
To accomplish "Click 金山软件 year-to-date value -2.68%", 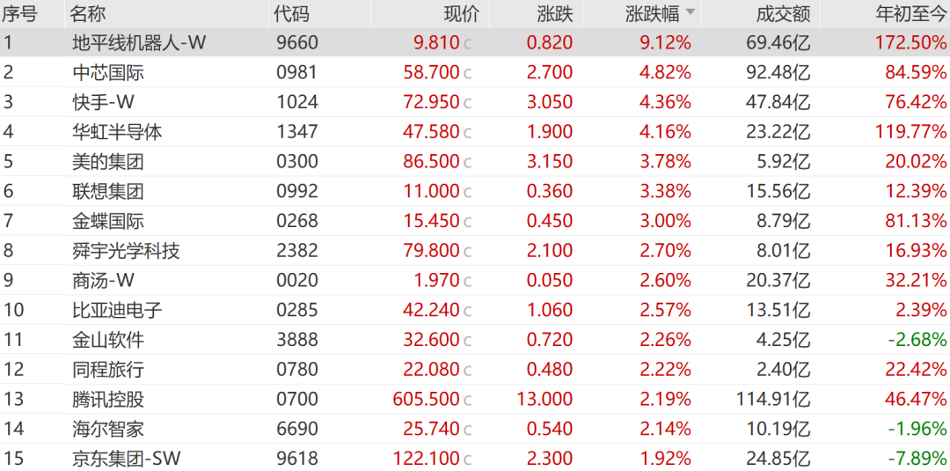I will click(x=917, y=340).
